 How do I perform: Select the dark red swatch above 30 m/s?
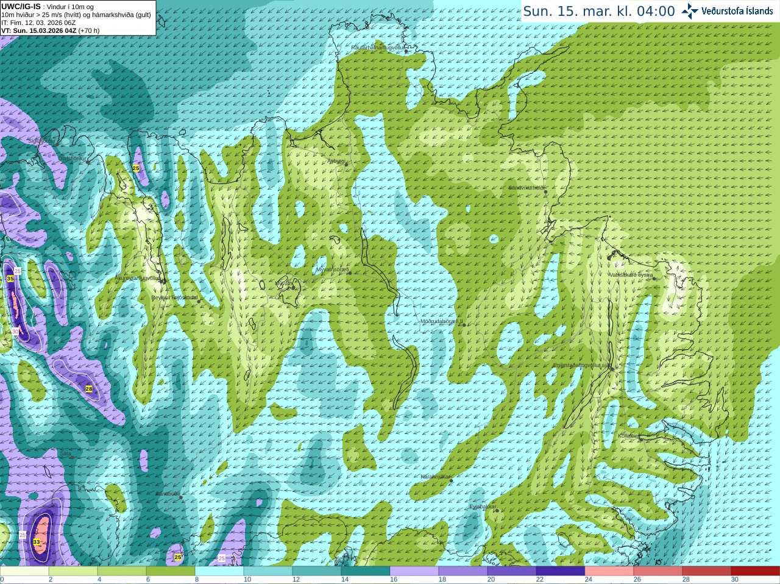coord(756,571)
